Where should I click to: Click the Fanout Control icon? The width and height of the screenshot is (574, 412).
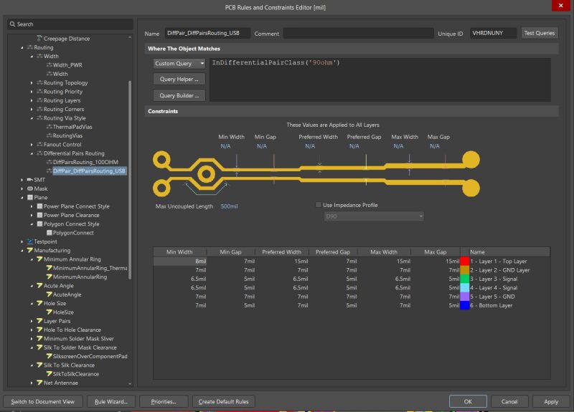click(x=39, y=145)
